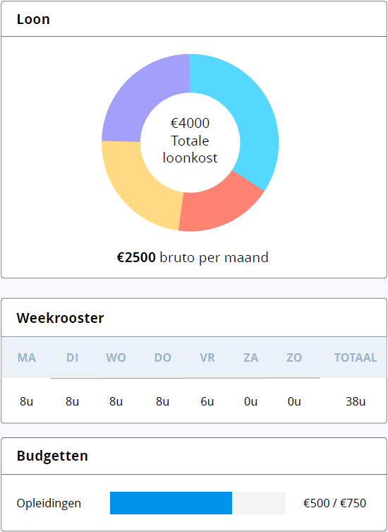Select the DI column header

(x=72, y=357)
